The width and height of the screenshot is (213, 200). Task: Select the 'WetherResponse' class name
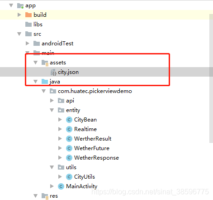[96, 158]
